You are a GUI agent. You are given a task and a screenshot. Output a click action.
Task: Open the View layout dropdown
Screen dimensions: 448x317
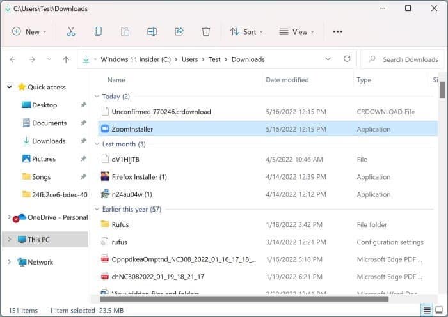coord(296,32)
